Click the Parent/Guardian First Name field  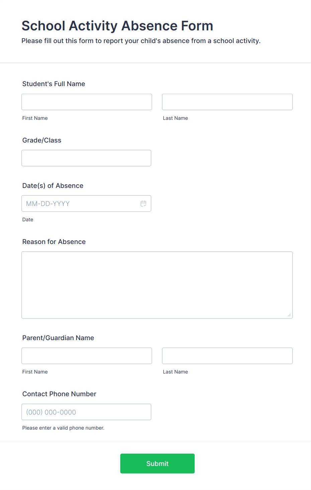click(86, 355)
